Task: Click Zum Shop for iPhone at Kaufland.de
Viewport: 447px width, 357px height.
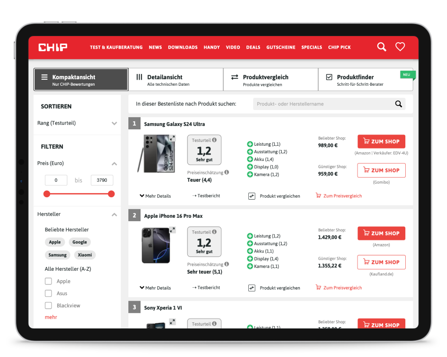Action: click(x=381, y=262)
